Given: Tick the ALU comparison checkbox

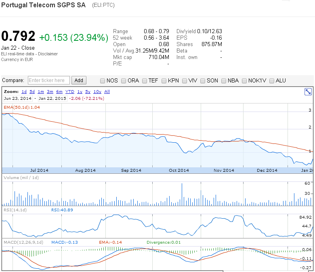Looking at the screenshot, I should [x=272, y=81].
